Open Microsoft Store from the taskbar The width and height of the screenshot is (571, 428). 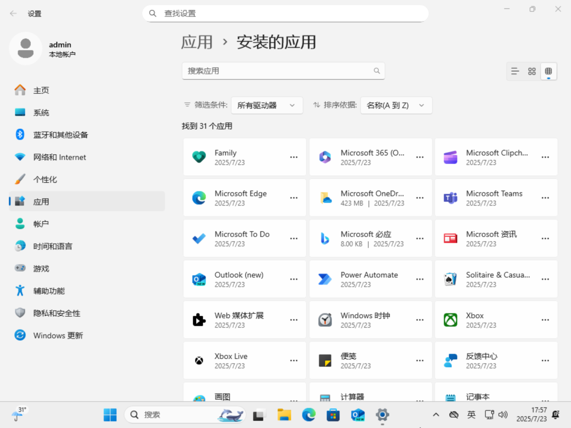pyautogui.click(x=333, y=415)
